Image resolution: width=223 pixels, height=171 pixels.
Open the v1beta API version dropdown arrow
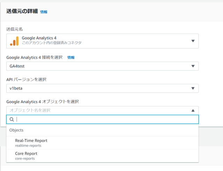click(193, 88)
